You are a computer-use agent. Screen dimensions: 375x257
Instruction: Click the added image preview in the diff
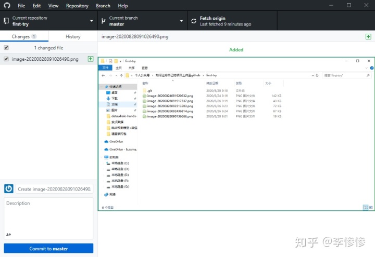pos(236,134)
